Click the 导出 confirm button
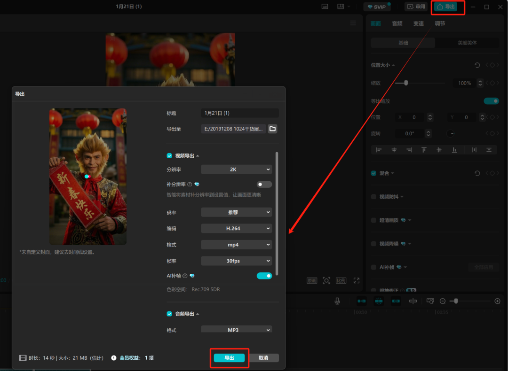This screenshot has width=508, height=371. click(229, 357)
